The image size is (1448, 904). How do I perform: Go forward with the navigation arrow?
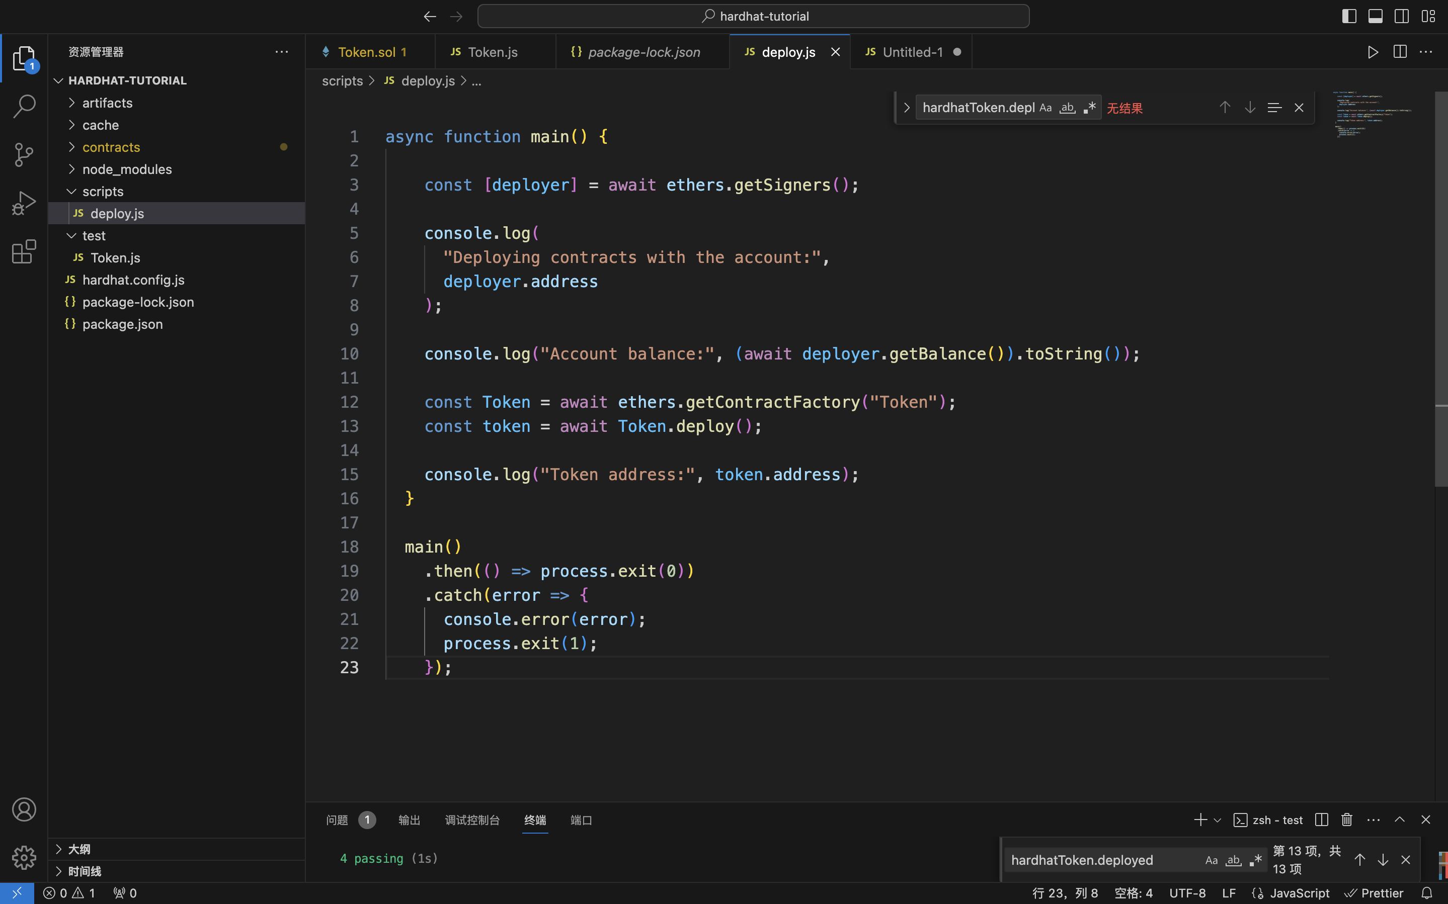coord(456,17)
